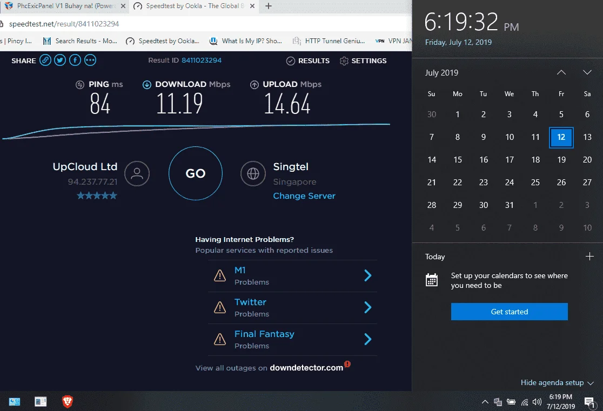The height and width of the screenshot is (411, 603).
Task: Click the ping icon next to PING ms
Action: (x=80, y=85)
